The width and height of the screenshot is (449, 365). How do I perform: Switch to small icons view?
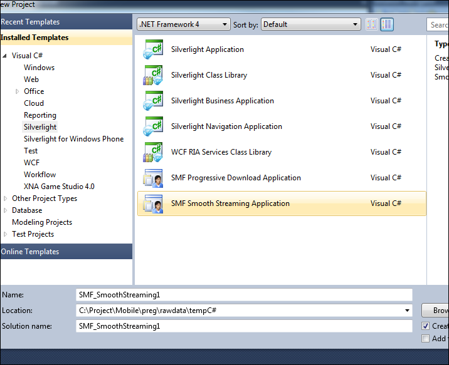372,24
